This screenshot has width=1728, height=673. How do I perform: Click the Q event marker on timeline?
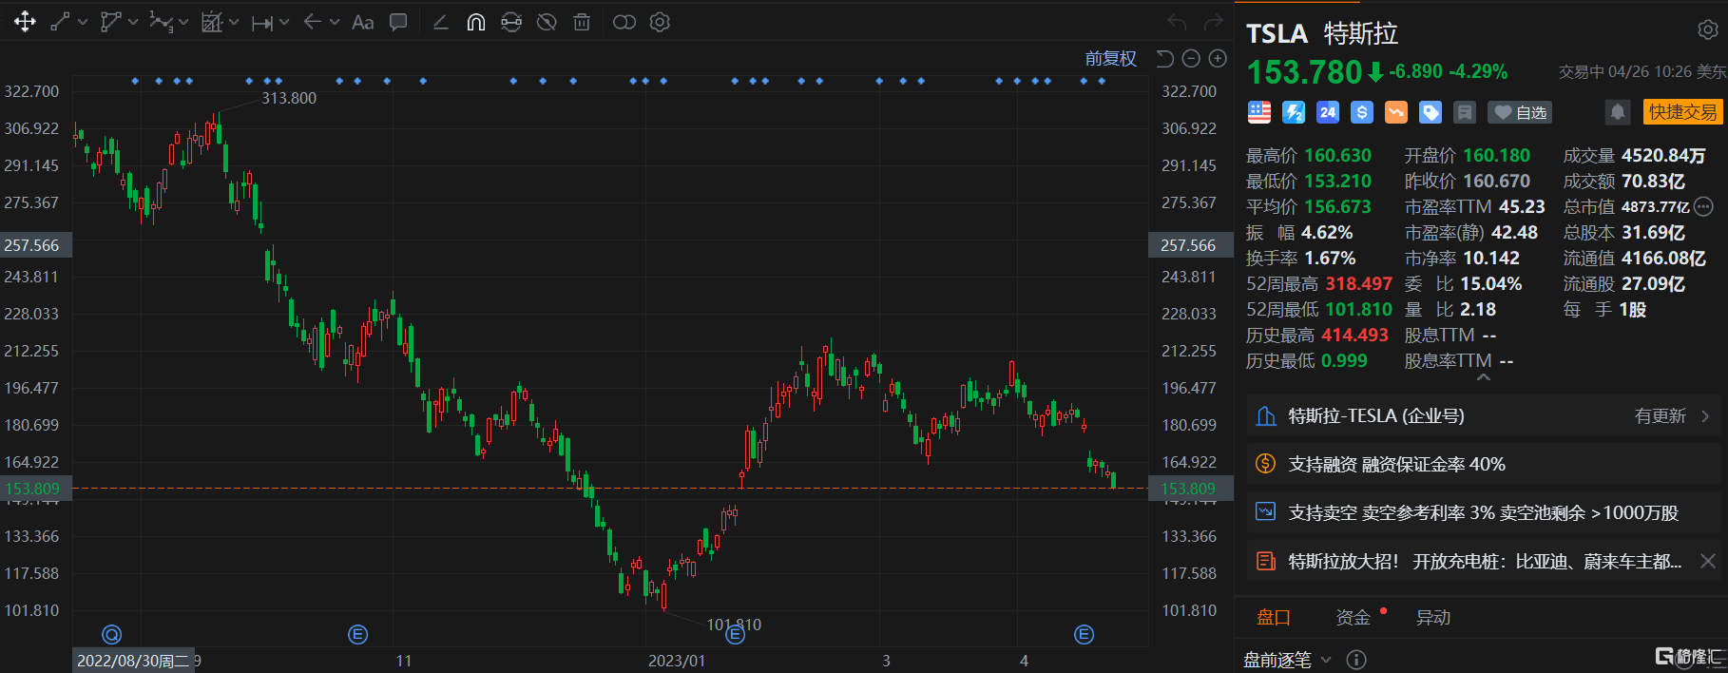pyautogui.click(x=111, y=634)
